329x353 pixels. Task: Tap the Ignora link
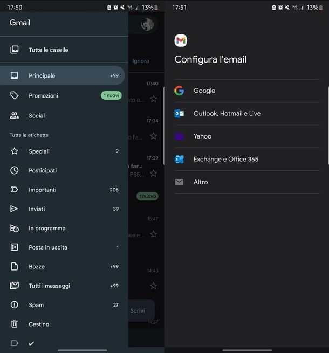[x=141, y=61]
